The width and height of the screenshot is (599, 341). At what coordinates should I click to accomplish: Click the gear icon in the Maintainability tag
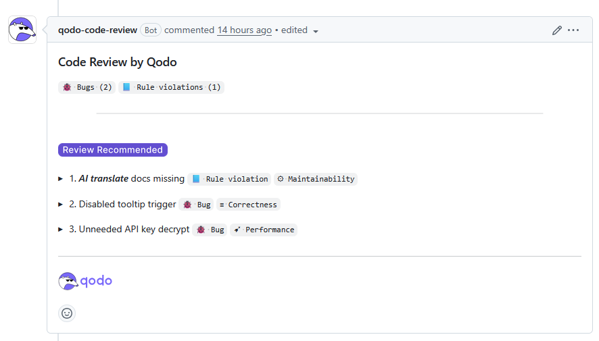281,179
